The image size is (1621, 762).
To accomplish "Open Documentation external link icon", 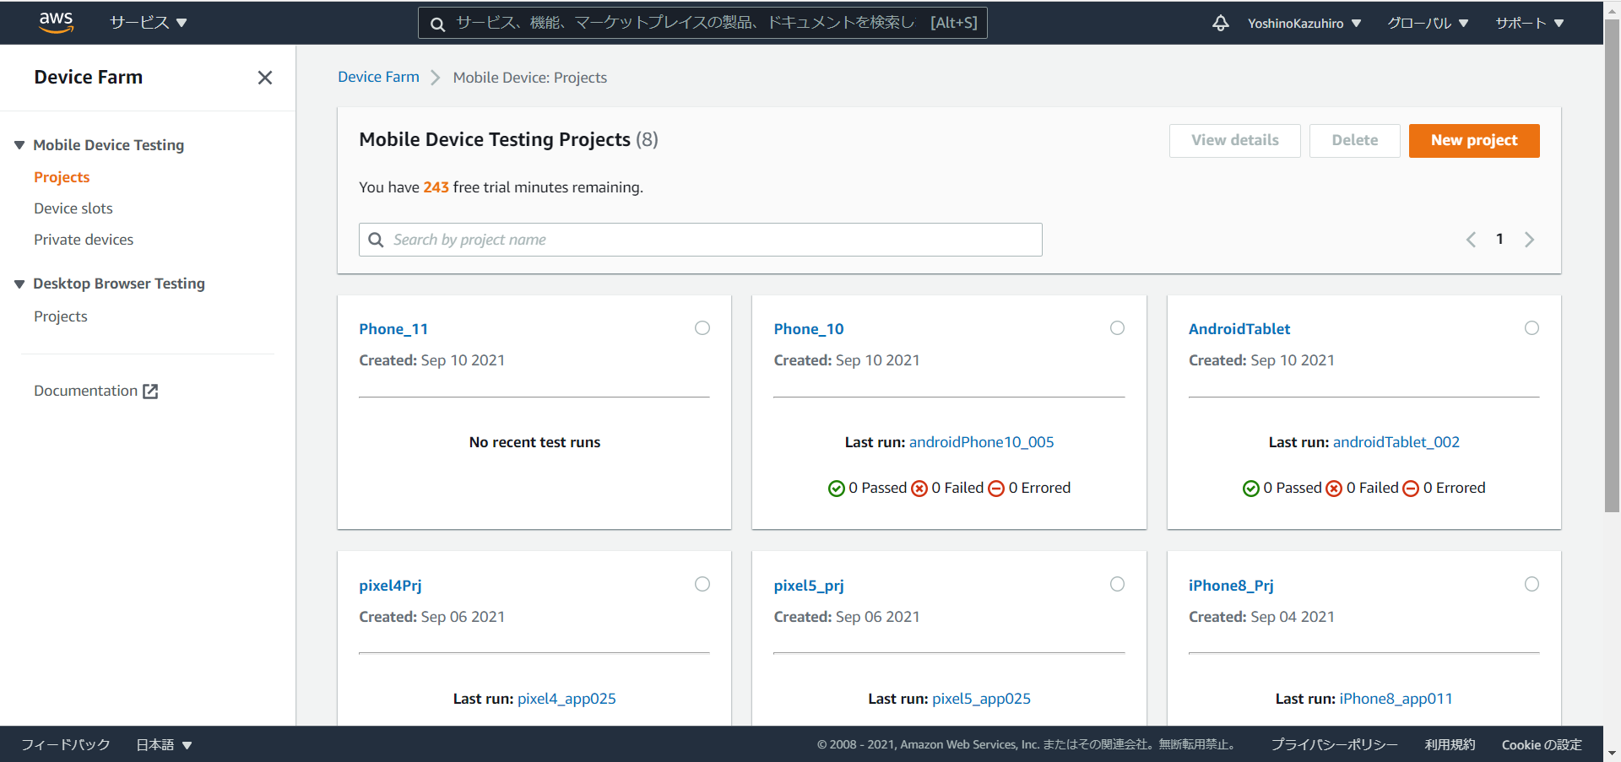I will click(150, 391).
